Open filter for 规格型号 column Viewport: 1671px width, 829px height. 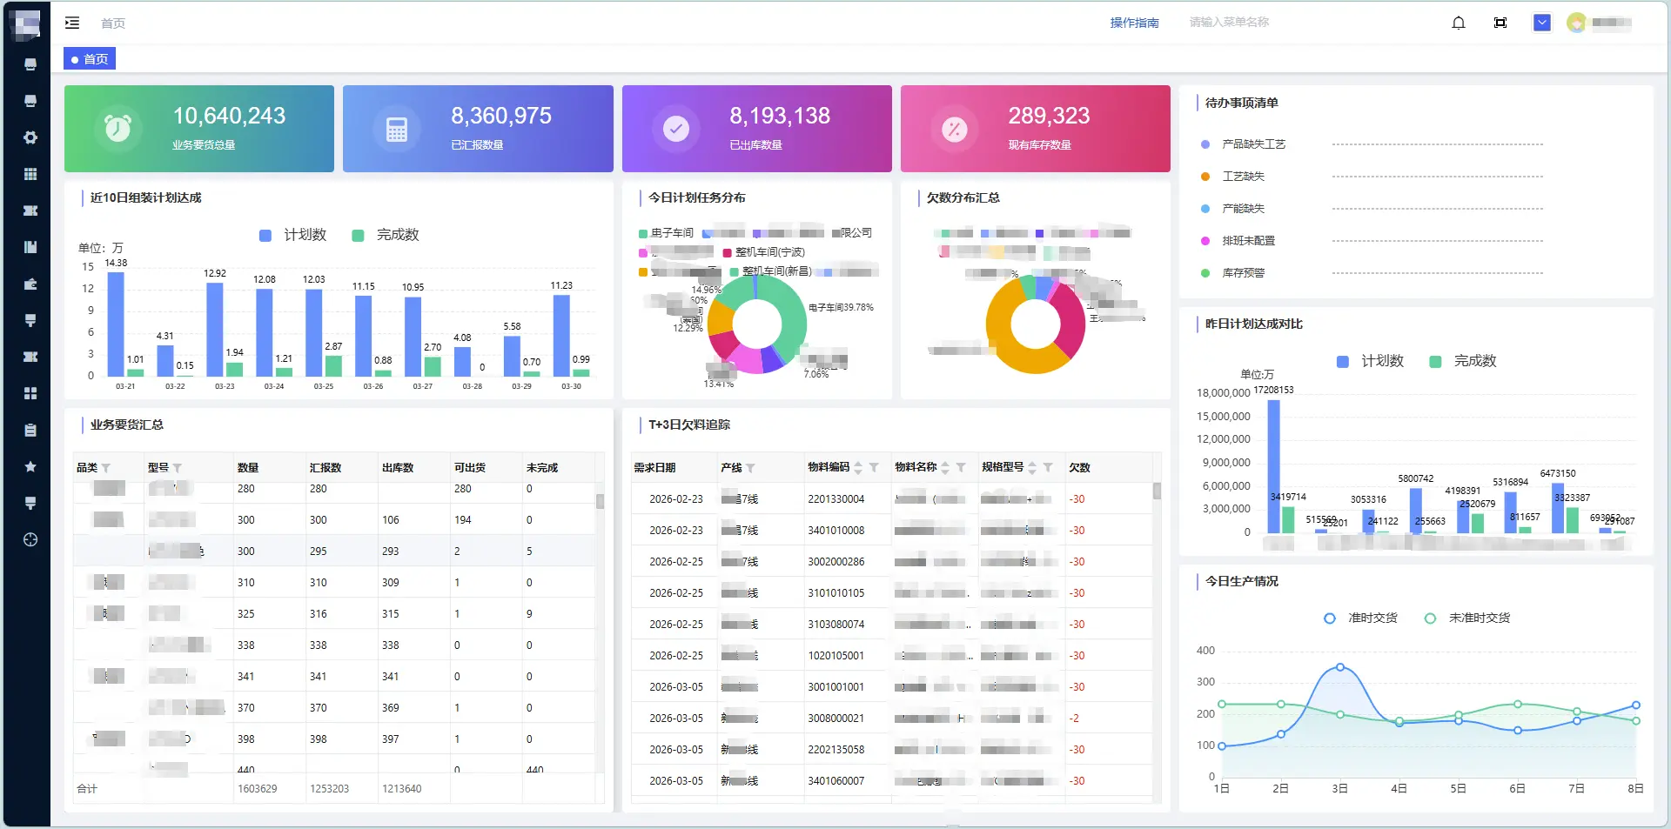click(x=1048, y=468)
